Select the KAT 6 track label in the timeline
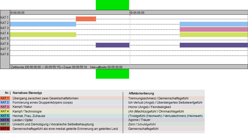This screenshot has width=248, height=139. (x=4, y=44)
